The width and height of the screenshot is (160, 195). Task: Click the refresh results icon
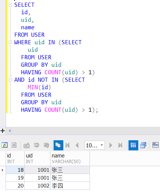tap(4, 145)
